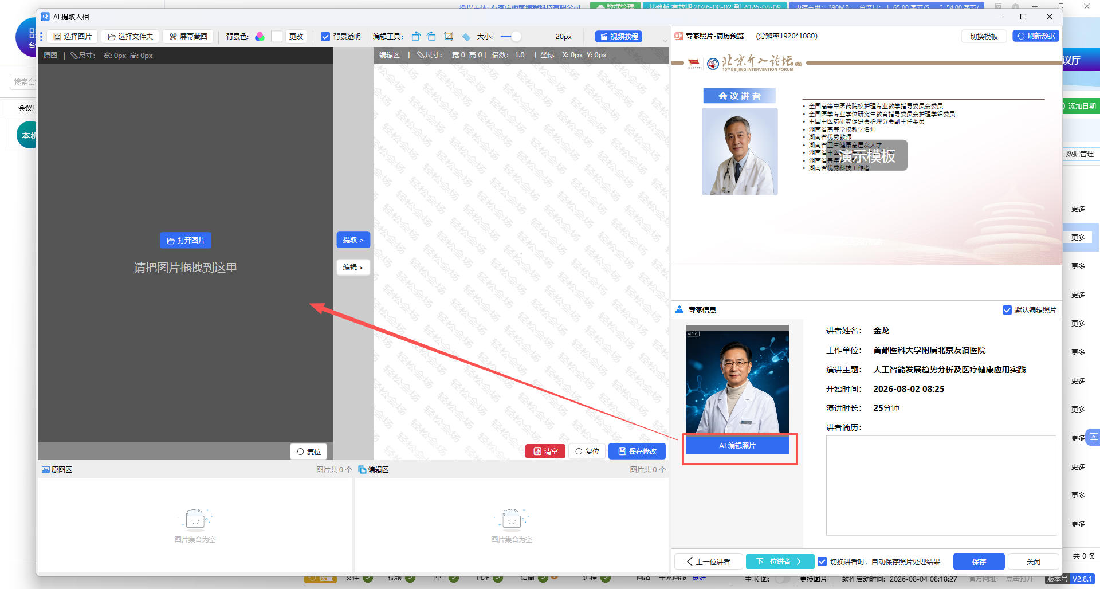This screenshot has width=1100, height=589.
Task: Click the blue 保存 button
Action: [979, 562]
